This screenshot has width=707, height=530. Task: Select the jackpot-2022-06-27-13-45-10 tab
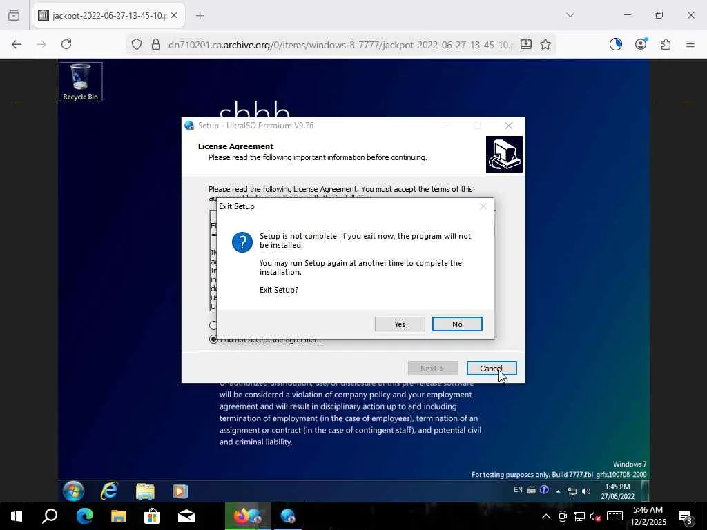[x=108, y=16]
